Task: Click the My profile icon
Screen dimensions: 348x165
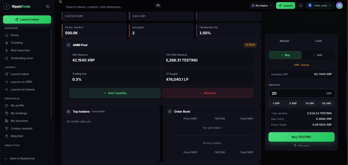Action: coord(7,105)
